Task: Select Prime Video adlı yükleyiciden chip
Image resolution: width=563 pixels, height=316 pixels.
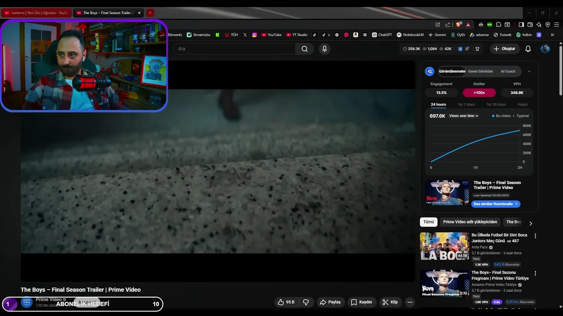Action: point(470,222)
